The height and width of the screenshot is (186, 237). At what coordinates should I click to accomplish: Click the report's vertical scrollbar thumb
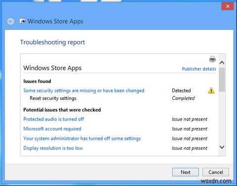pos(222,80)
